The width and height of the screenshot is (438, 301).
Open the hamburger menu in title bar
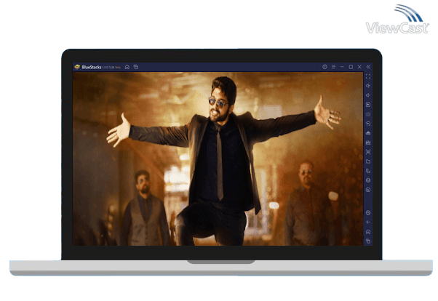coord(333,67)
